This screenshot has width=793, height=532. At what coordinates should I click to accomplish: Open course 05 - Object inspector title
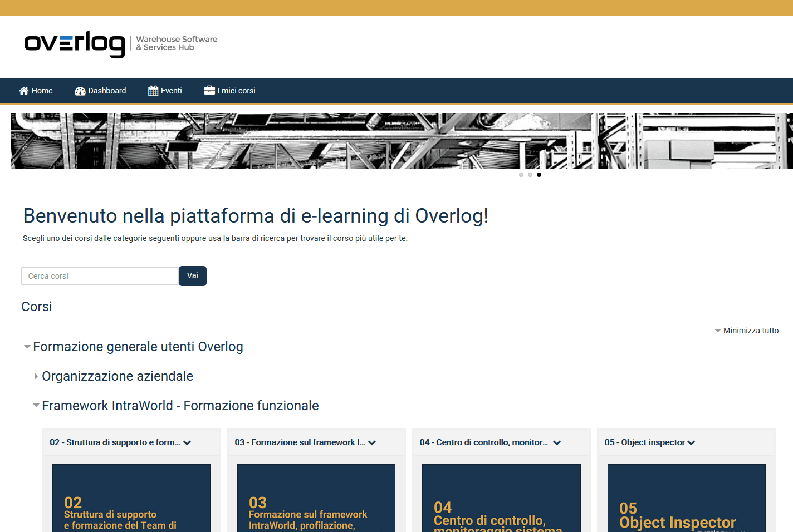(x=645, y=442)
